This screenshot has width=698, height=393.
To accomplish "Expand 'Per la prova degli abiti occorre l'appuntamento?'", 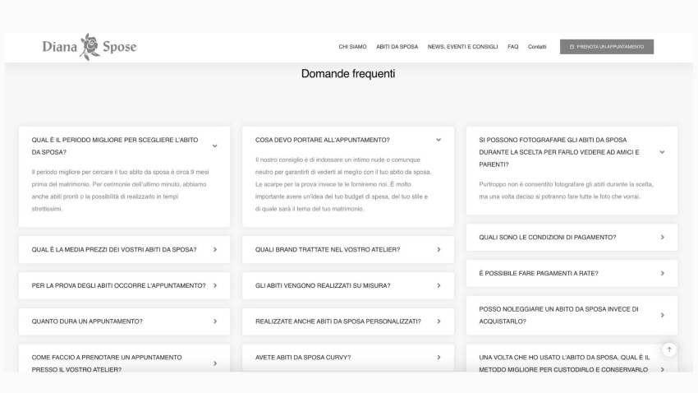I will coord(124,285).
